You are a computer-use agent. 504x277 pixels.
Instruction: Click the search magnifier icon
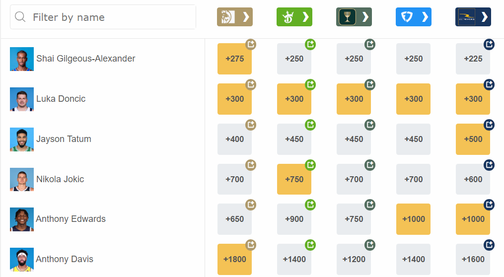(20, 17)
